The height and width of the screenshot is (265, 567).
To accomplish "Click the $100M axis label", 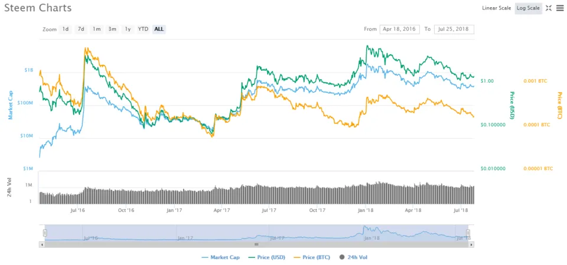I will coord(25,103).
